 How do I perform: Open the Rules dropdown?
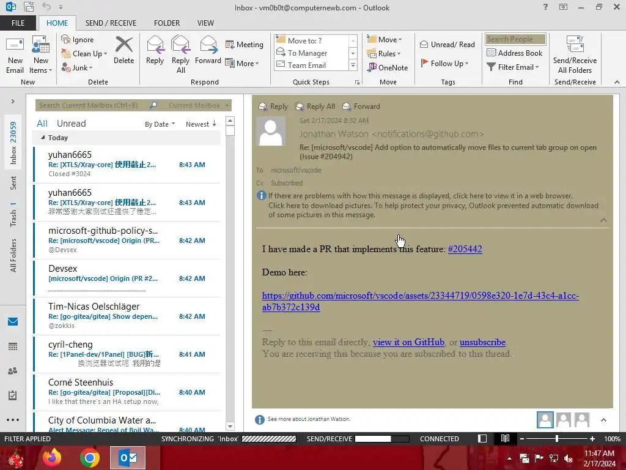point(384,54)
